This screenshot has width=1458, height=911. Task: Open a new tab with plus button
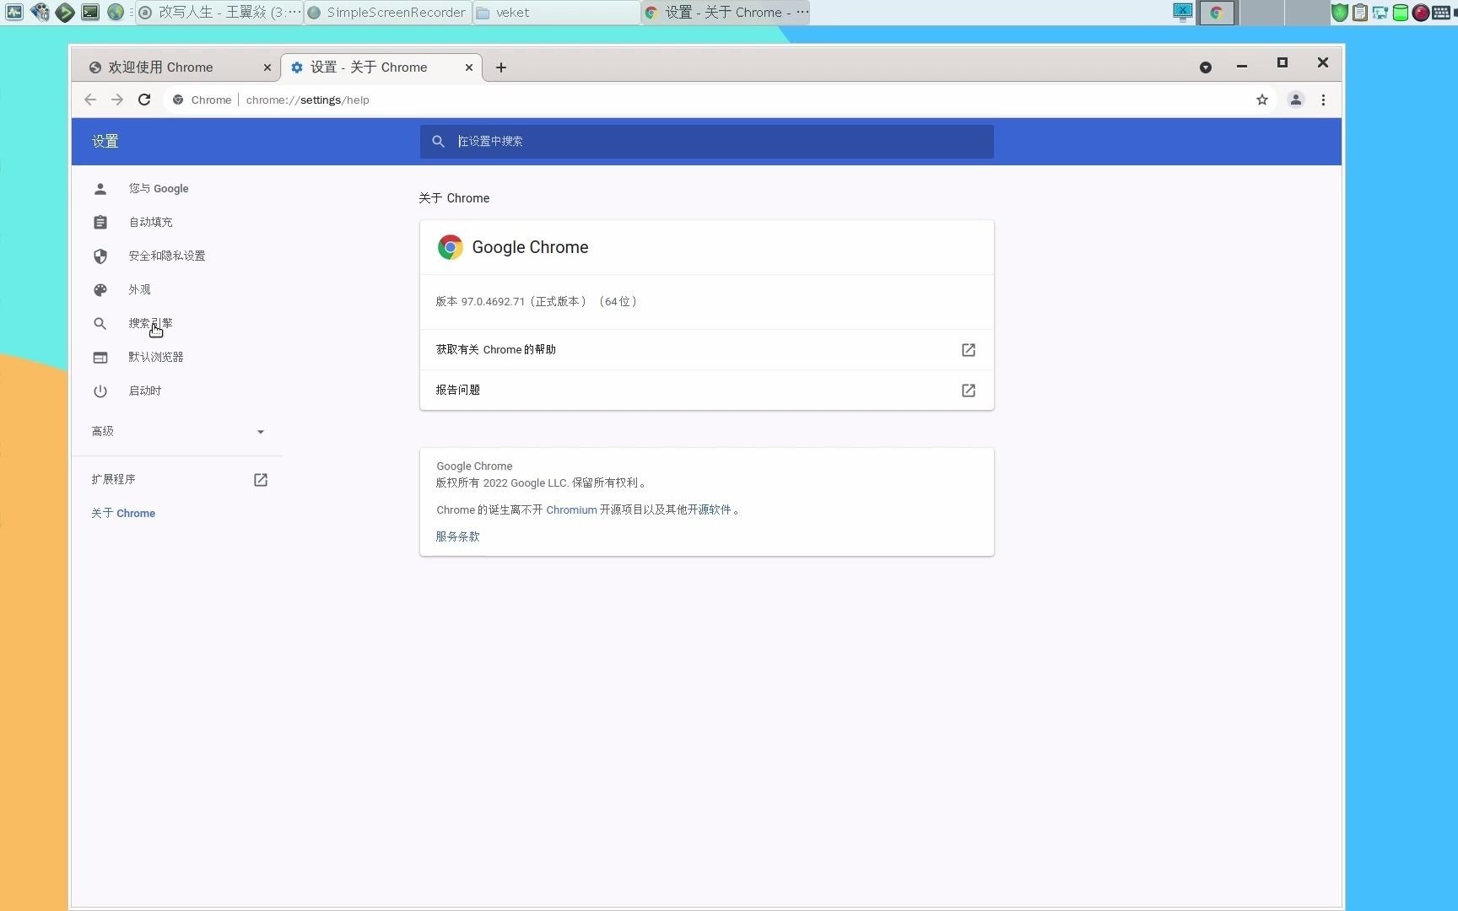(501, 67)
